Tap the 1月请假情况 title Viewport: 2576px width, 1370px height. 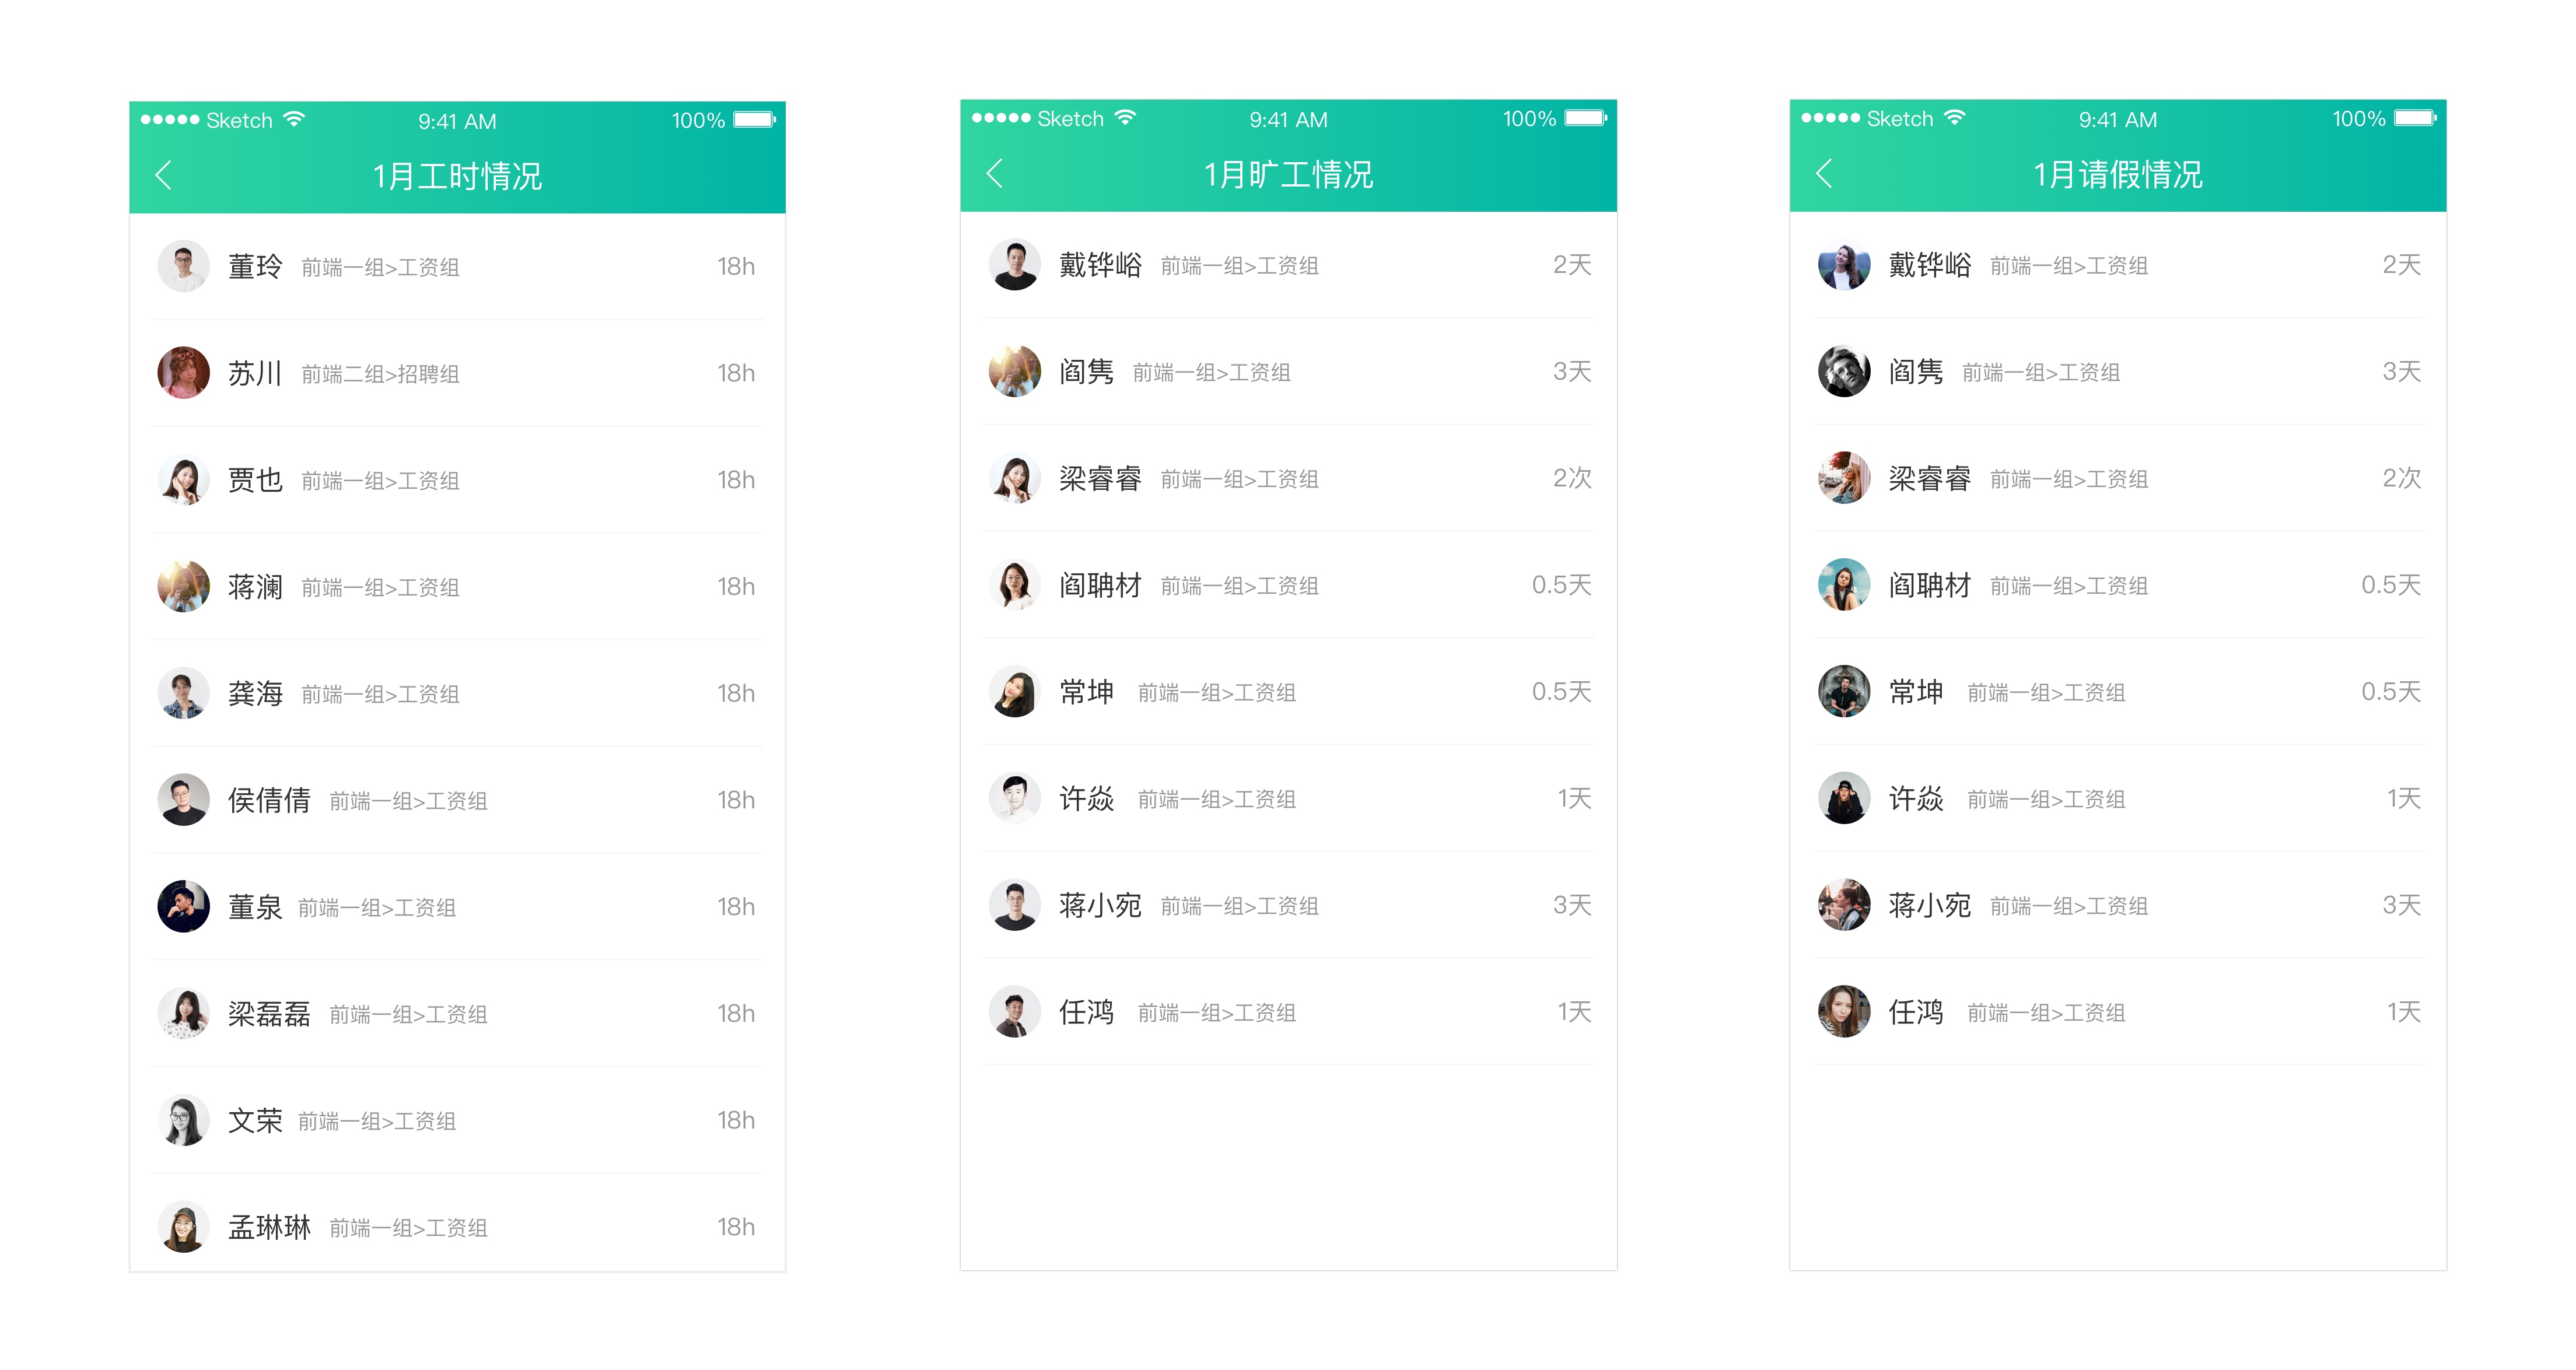point(2118,175)
